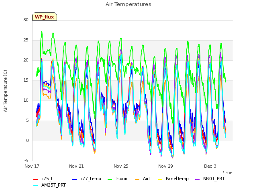Click the Nov 29 x-axis tick label
257x193 pixels.
click(165, 166)
